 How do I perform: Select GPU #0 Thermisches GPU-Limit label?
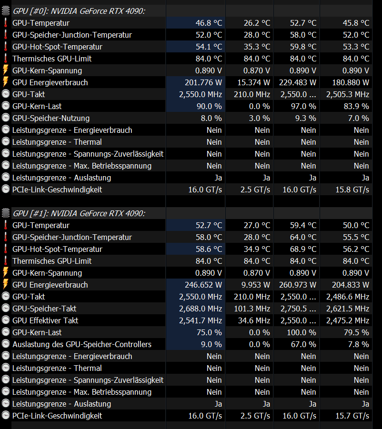[x=52, y=59]
